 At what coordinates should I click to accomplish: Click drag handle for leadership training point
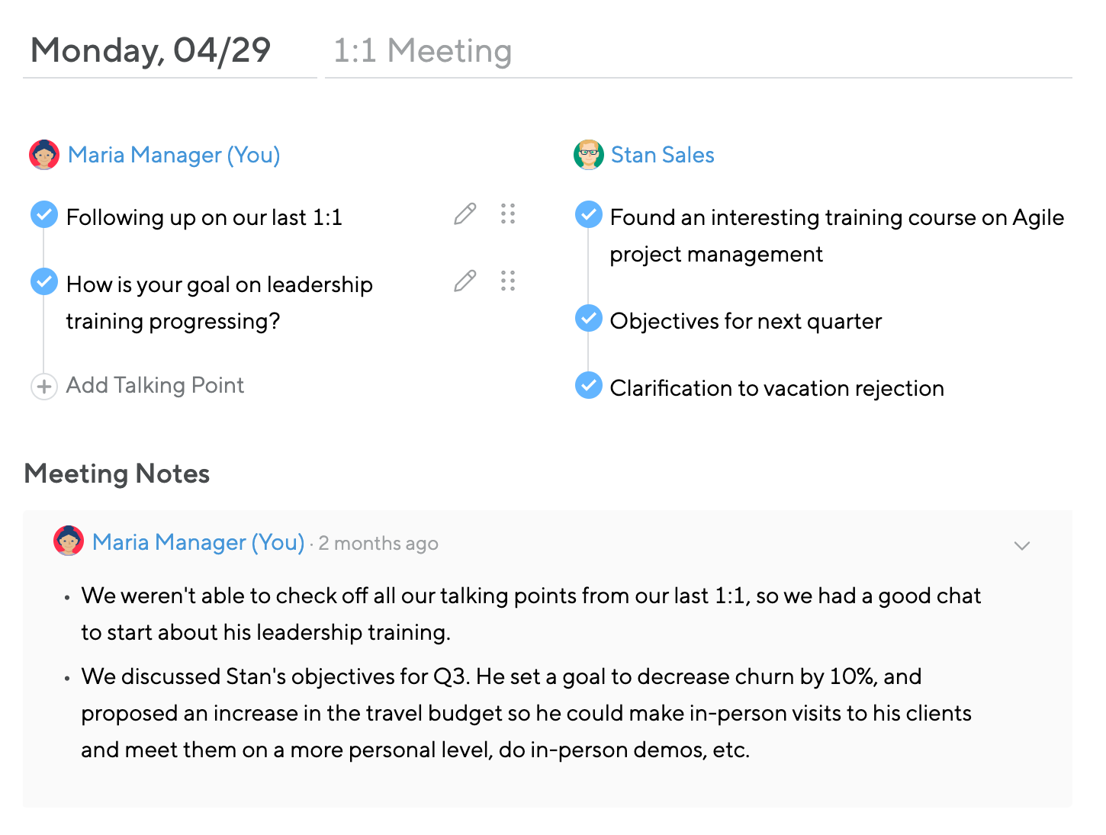pyautogui.click(x=508, y=281)
